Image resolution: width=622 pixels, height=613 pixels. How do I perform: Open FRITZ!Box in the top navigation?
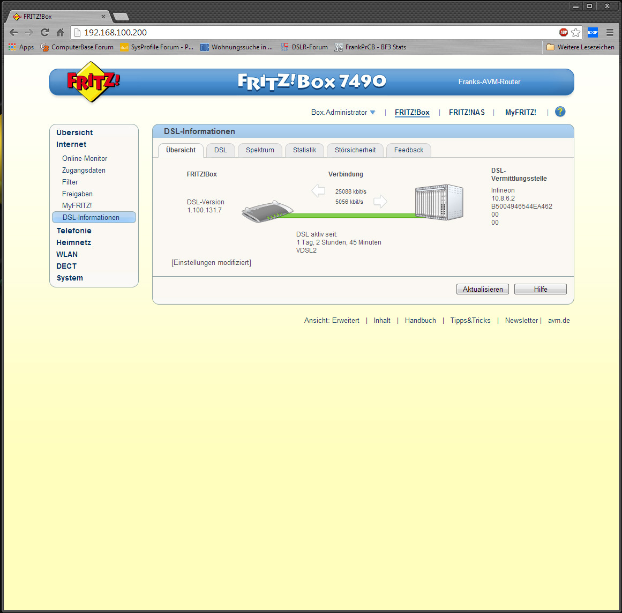coord(412,113)
